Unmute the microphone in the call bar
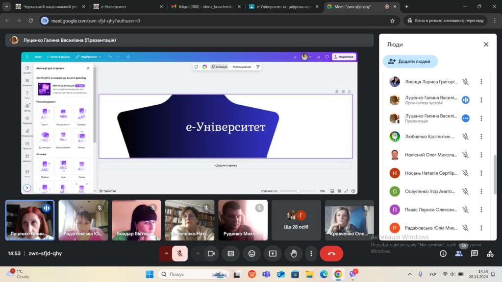This screenshot has width=502, height=282. [180, 254]
